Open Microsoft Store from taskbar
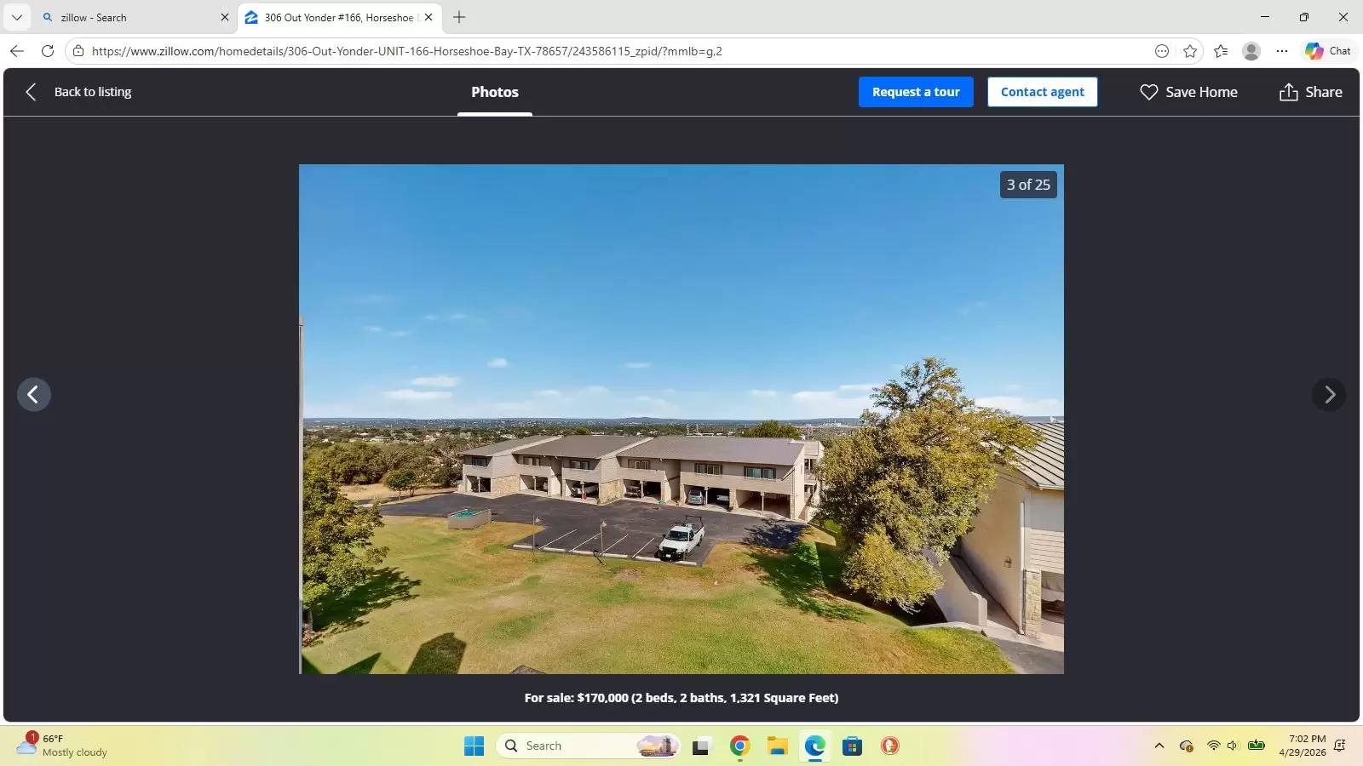This screenshot has width=1363, height=766. (853, 746)
